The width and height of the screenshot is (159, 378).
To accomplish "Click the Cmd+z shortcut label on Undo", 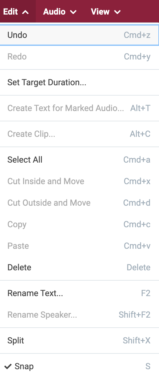I will pos(137,35).
